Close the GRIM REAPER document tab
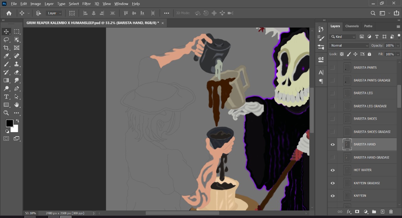402x218 pixels. [x=162, y=23]
